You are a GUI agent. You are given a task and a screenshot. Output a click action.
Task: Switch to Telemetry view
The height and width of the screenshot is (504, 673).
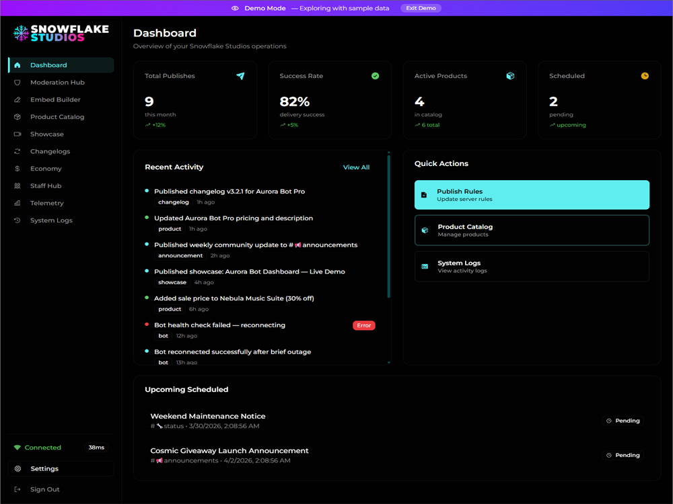coord(61,203)
